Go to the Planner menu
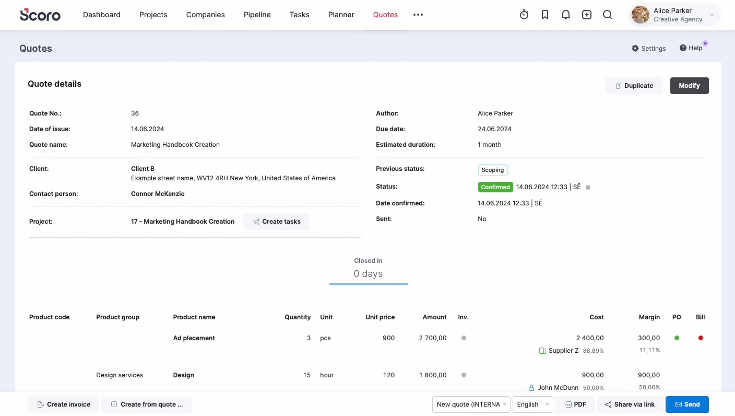 tap(341, 15)
